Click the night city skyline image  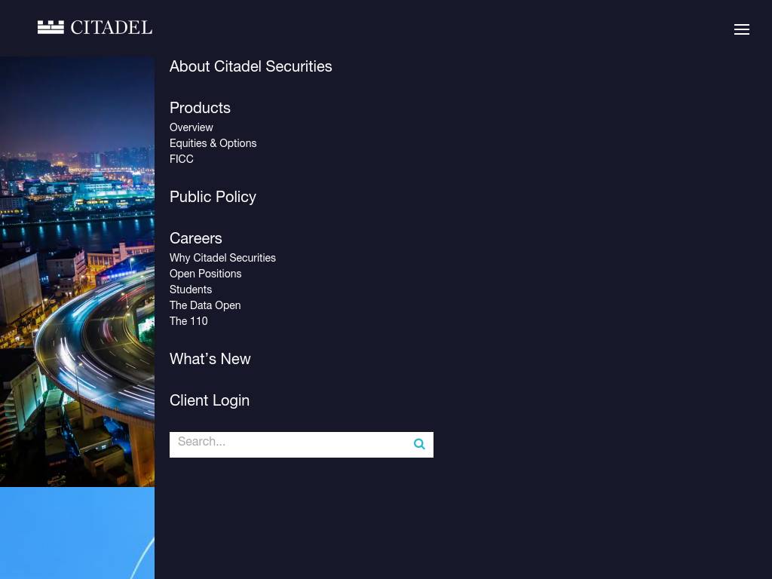coord(77,271)
